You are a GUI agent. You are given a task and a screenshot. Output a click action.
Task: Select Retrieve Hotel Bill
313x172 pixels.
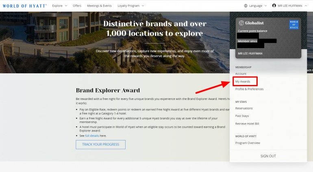pyautogui.click(x=247, y=123)
